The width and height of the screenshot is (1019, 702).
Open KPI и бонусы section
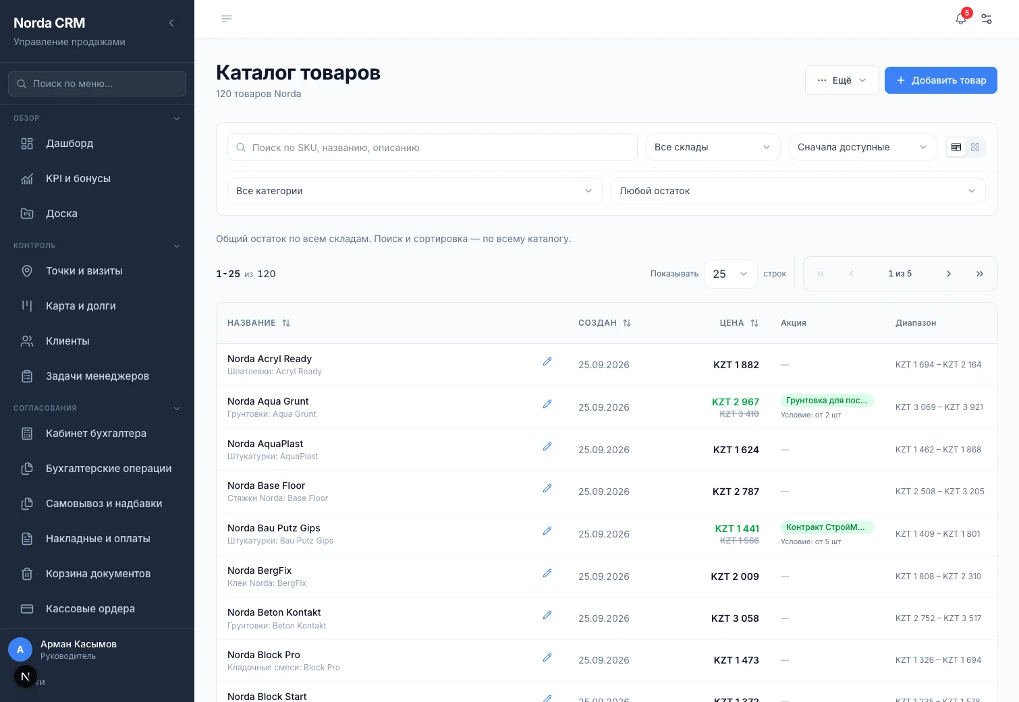click(97, 179)
